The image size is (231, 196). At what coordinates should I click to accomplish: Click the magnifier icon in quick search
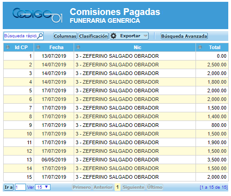pyautogui.click(x=40, y=36)
